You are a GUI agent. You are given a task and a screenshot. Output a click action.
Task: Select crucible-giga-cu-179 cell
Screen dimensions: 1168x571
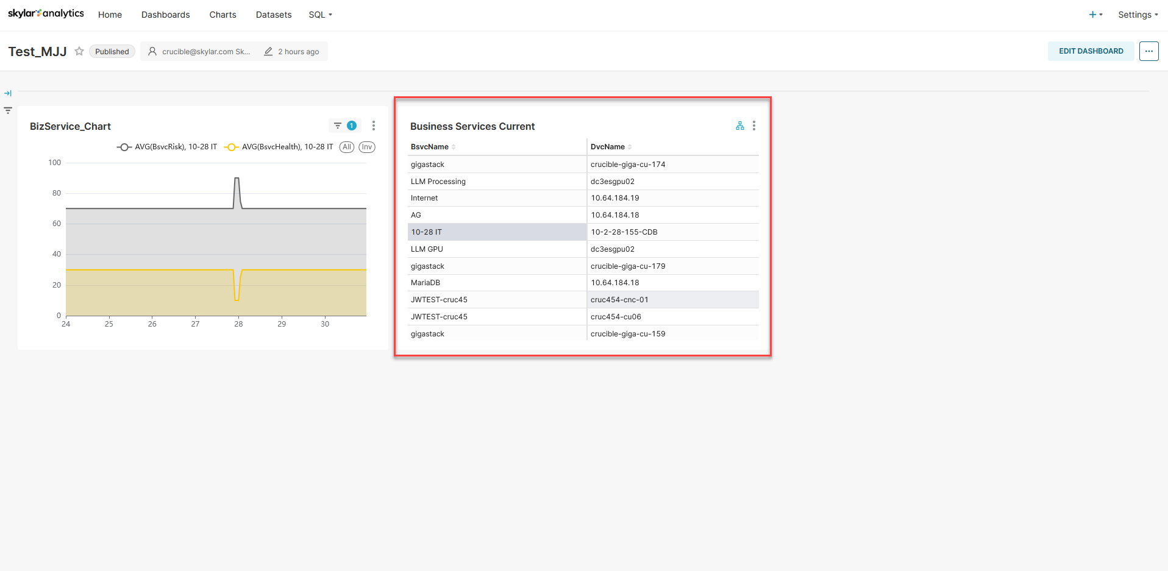point(673,266)
